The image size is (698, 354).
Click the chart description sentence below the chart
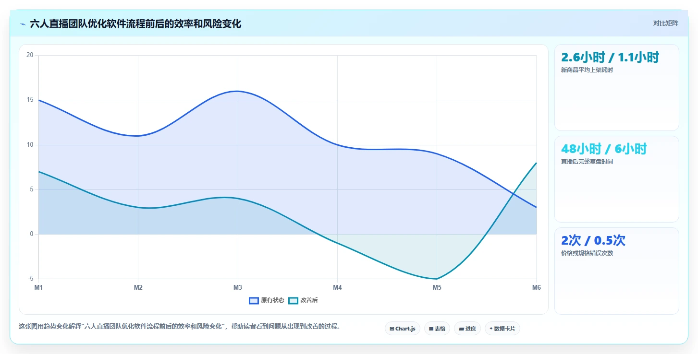tap(180, 327)
